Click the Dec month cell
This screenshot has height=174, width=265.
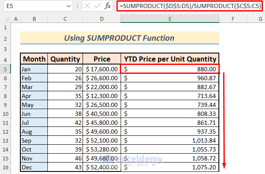click(x=34, y=167)
